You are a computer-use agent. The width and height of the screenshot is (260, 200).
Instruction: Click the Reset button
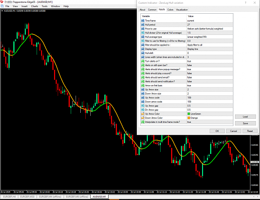250,131
